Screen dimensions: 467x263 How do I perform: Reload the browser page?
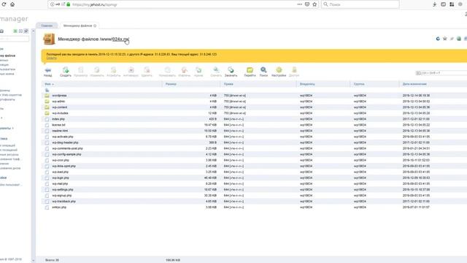pos(4,4)
